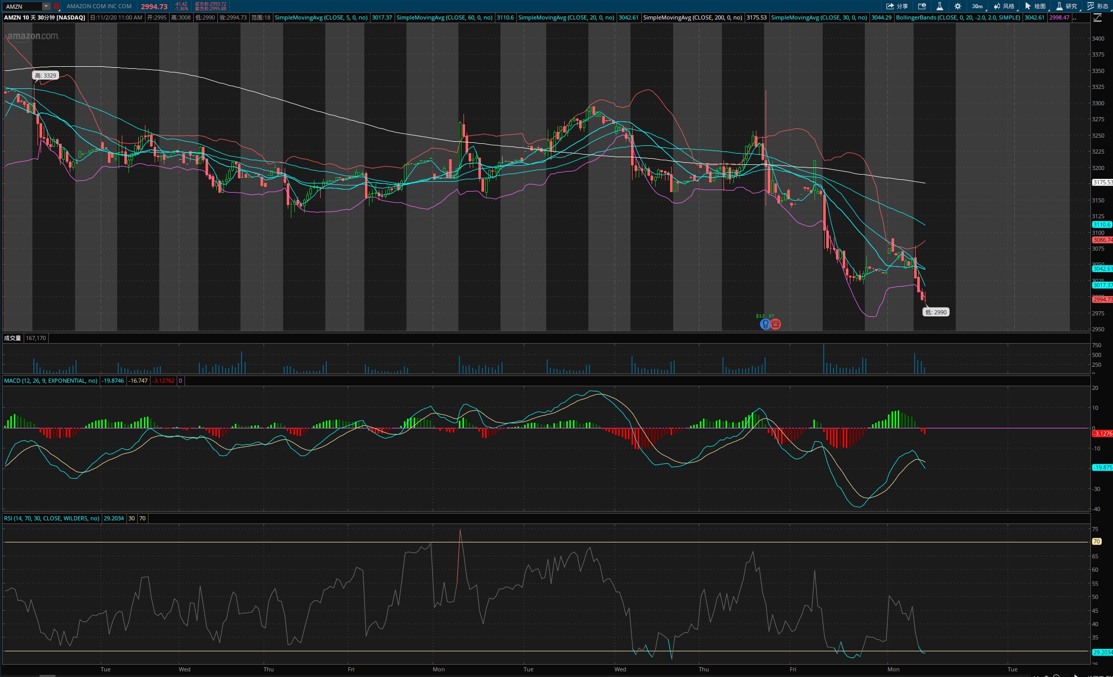Click the low 2990 price bubble
Viewport: 1113px width, 677px height.
pos(936,312)
